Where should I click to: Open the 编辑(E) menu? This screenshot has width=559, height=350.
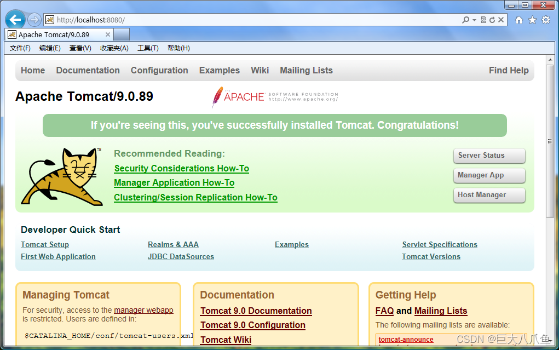[x=50, y=48]
